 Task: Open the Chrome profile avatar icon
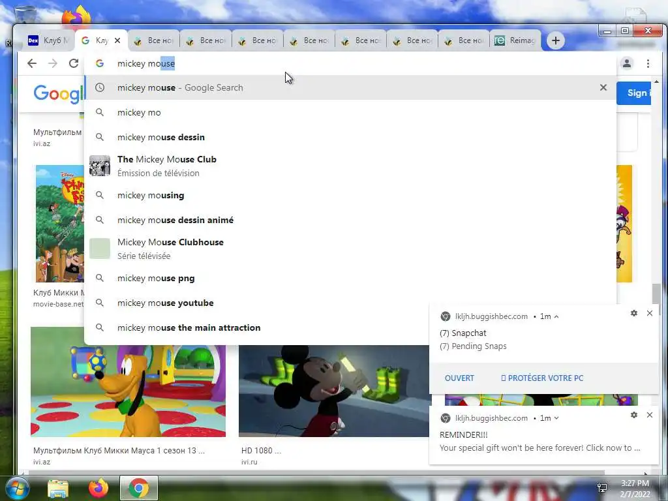[x=627, y=63]
